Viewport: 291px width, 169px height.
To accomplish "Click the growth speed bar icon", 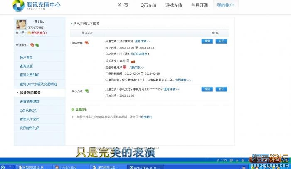I will [x=133, y=61].
